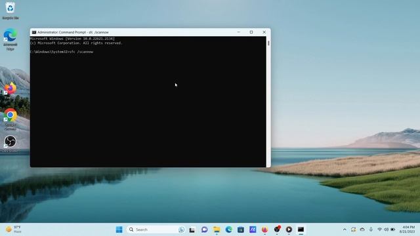Open File Explorer from the taskbar

tap(217, 229)
